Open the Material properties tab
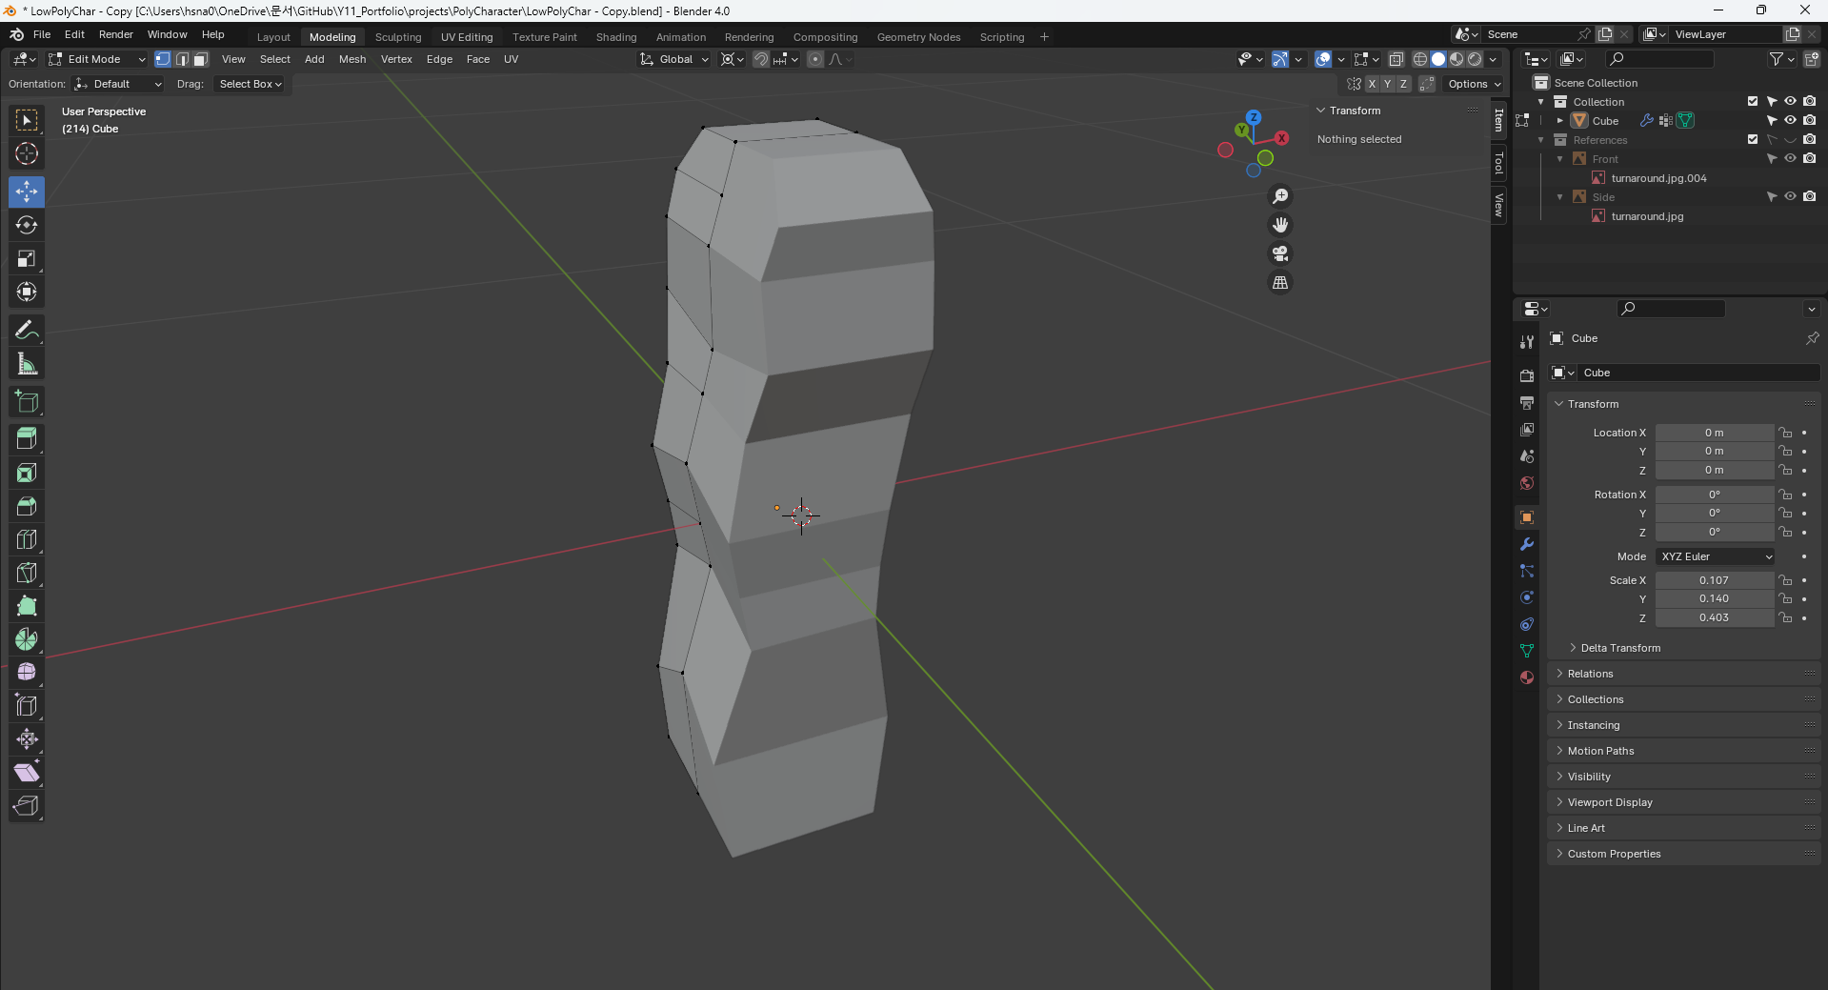Image resolution: width=1828 pixels, height=990 pixels. [x=1527, y=677]
